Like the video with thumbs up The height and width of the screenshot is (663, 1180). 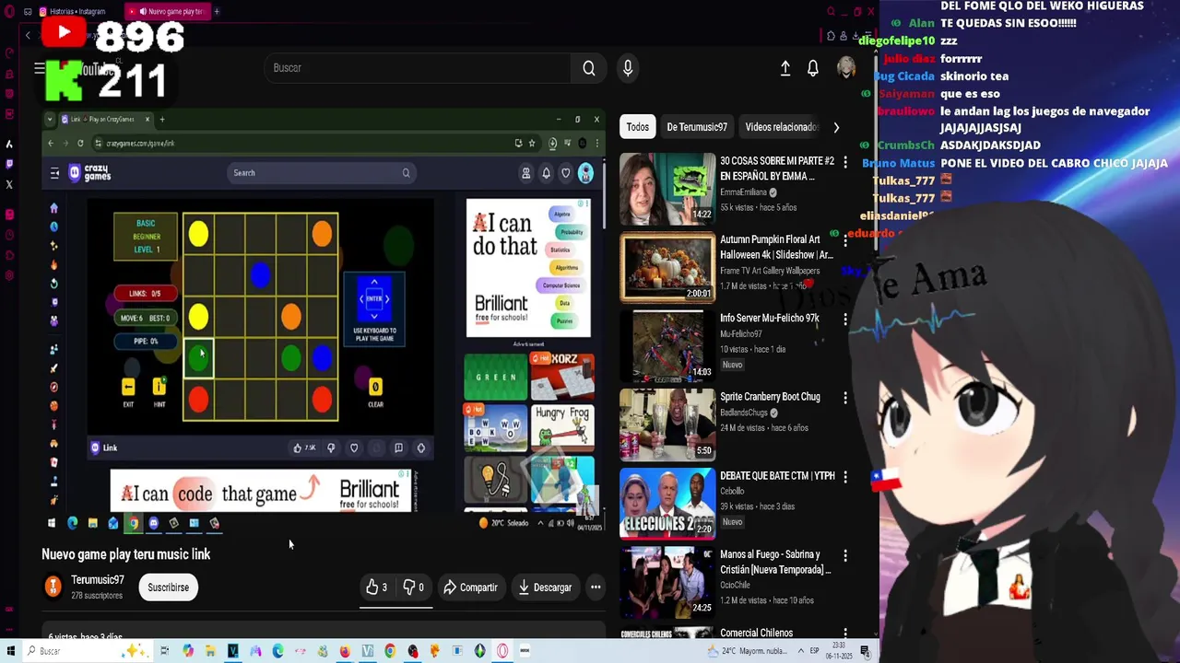click(x=377, y=587)
